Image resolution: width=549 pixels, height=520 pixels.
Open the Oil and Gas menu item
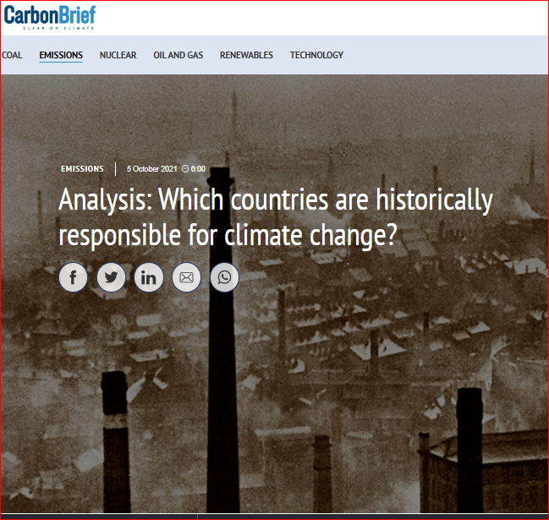178,55
